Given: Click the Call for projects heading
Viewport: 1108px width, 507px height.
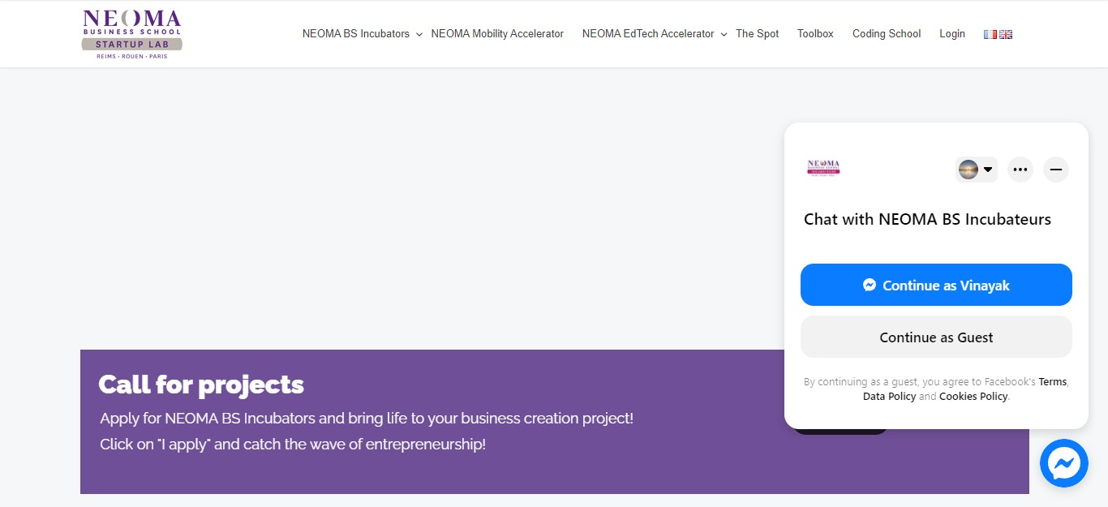Looking at the screenshot, I should (x=201, y=384).
